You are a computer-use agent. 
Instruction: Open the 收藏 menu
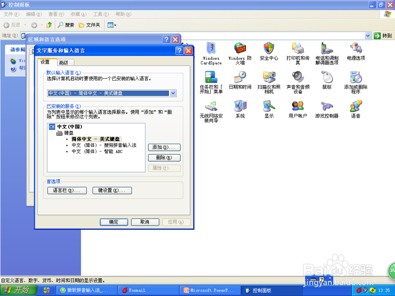[x=79, y=14]
